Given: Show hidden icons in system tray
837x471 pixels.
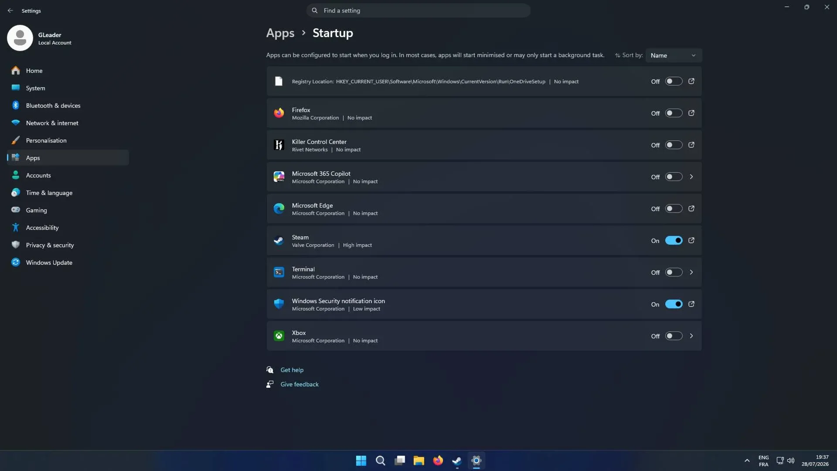Looking at the screenshot, I should [x=747, y=461].
